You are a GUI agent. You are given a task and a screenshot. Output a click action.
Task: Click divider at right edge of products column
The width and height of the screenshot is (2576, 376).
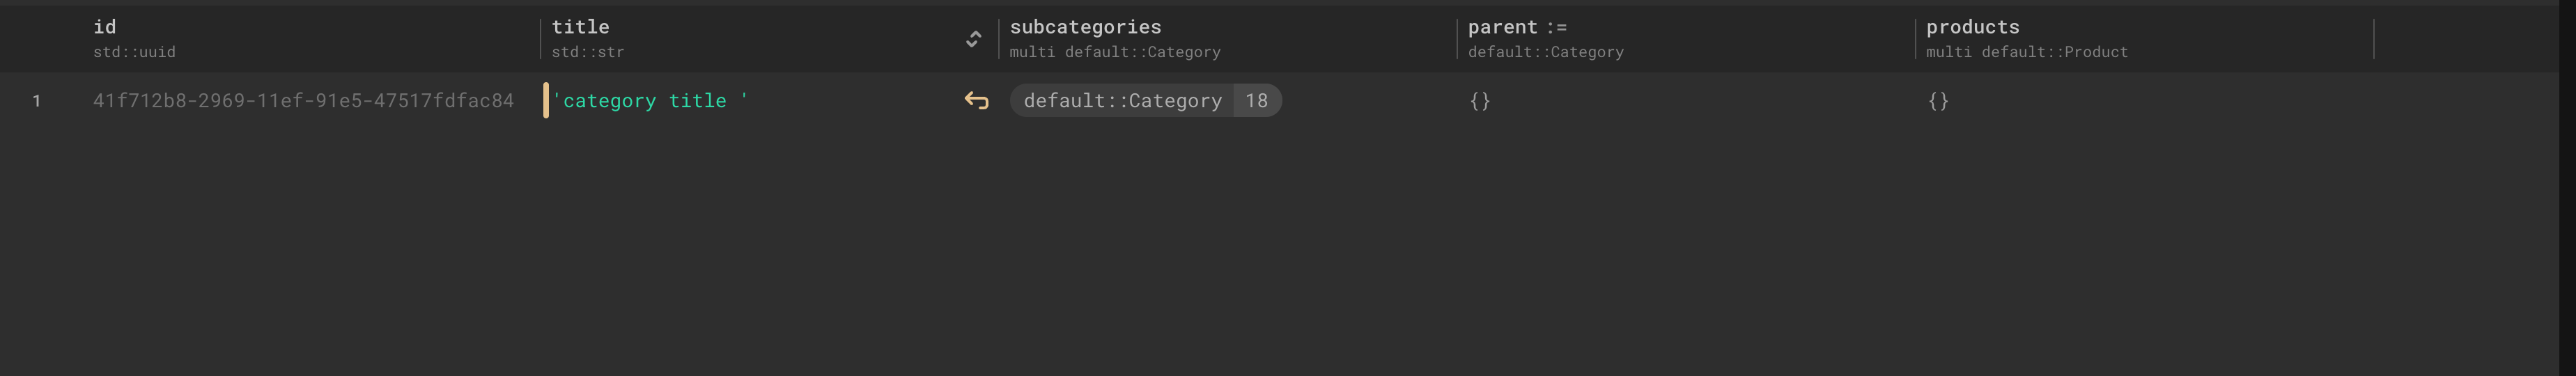2373,39
